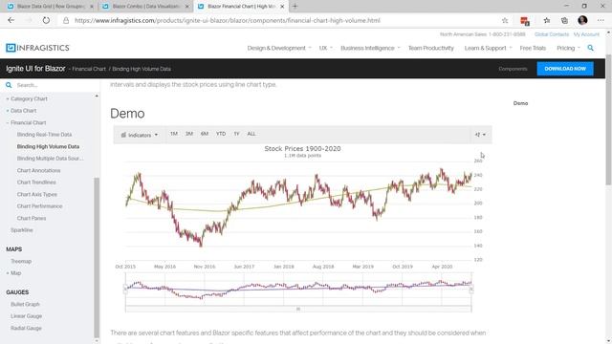Select the ALL range button

click(251, 134)
